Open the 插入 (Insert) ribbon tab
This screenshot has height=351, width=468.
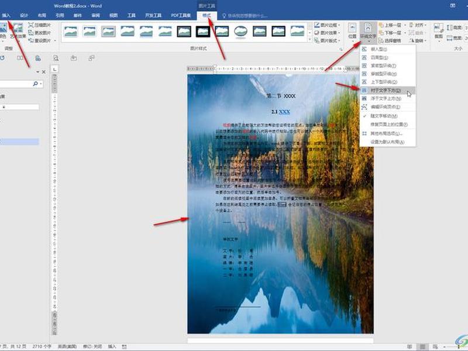(x=6, y=16)
